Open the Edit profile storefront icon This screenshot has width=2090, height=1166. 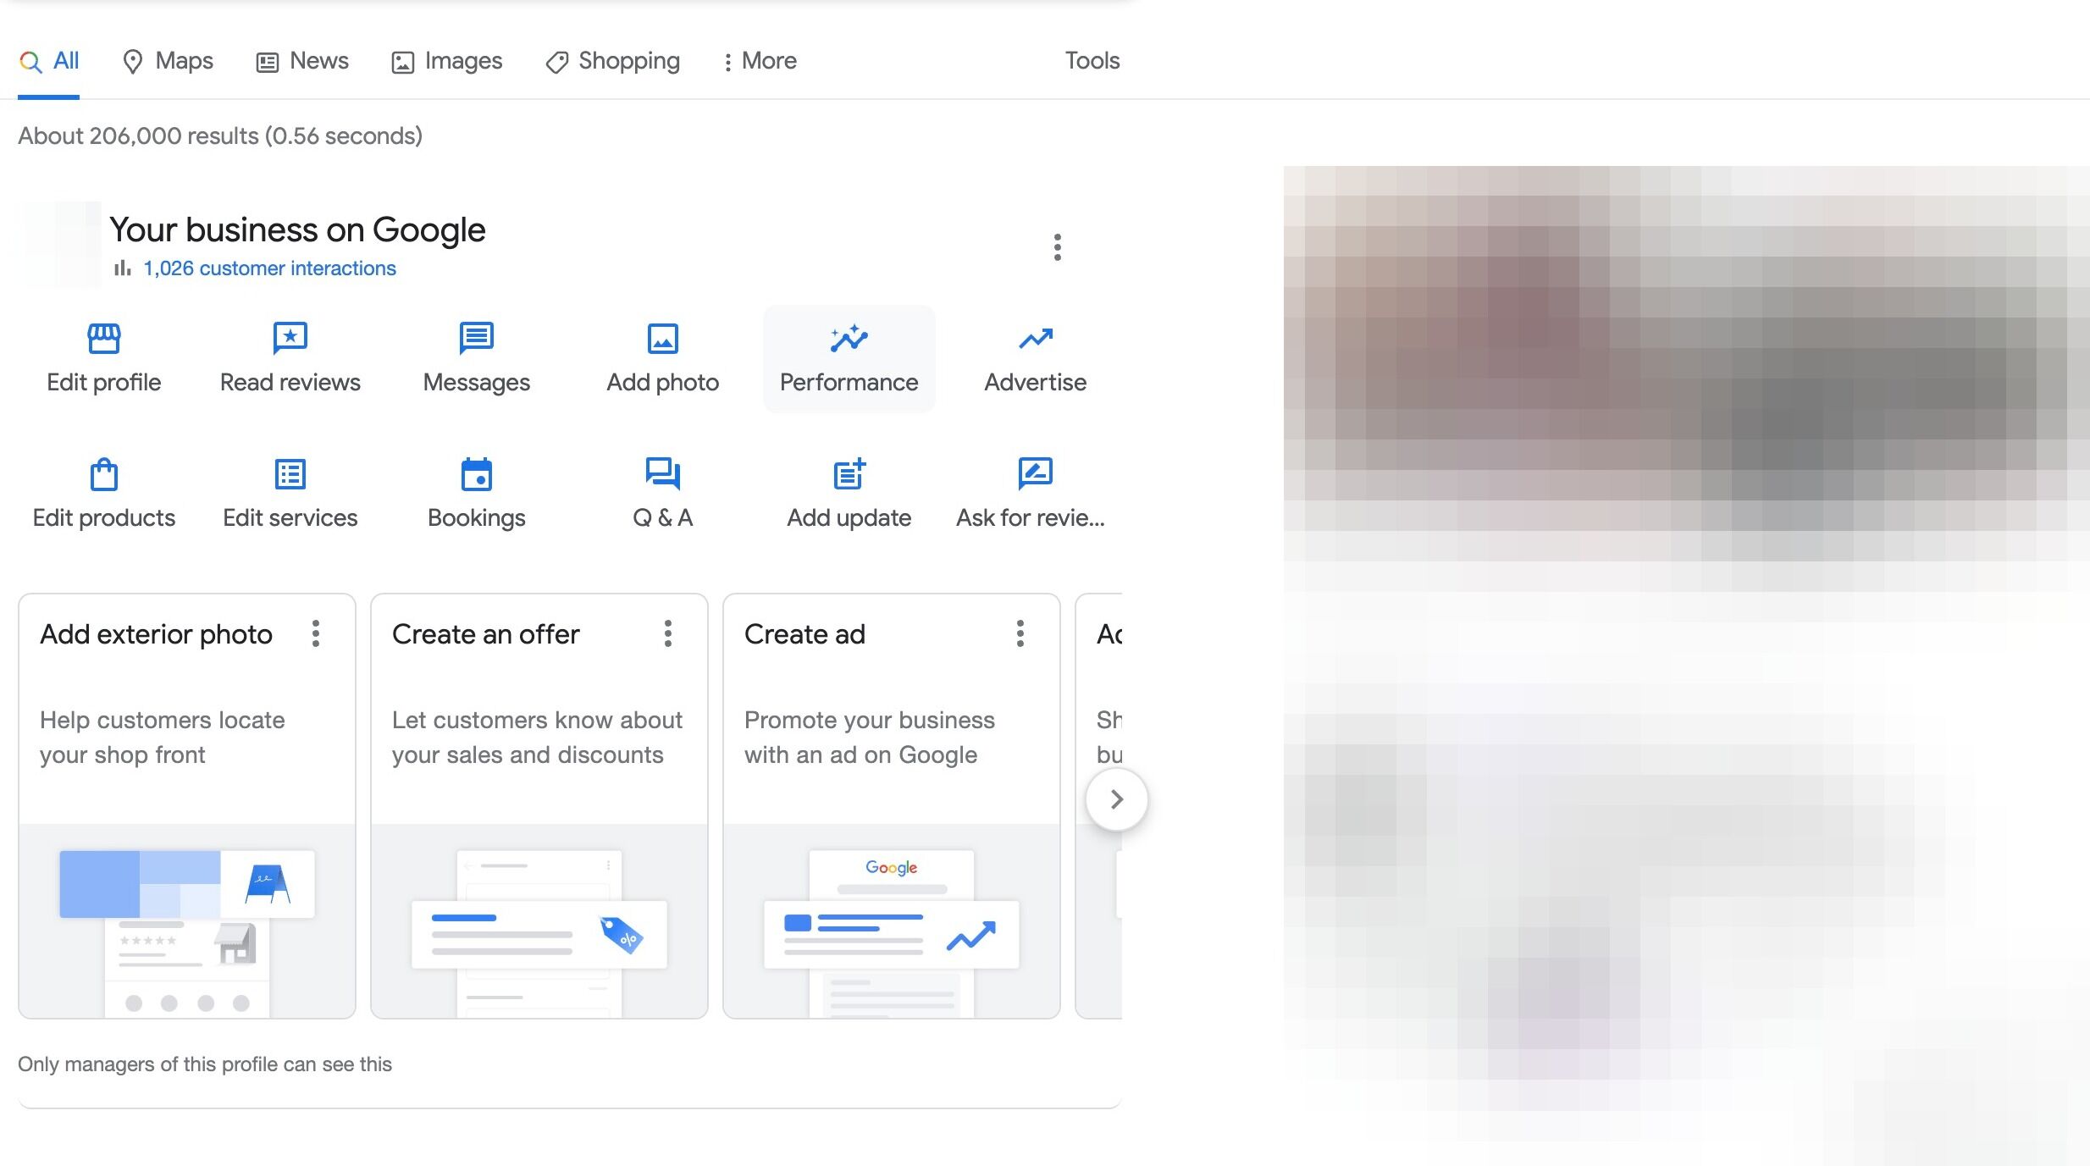(104, 339)
